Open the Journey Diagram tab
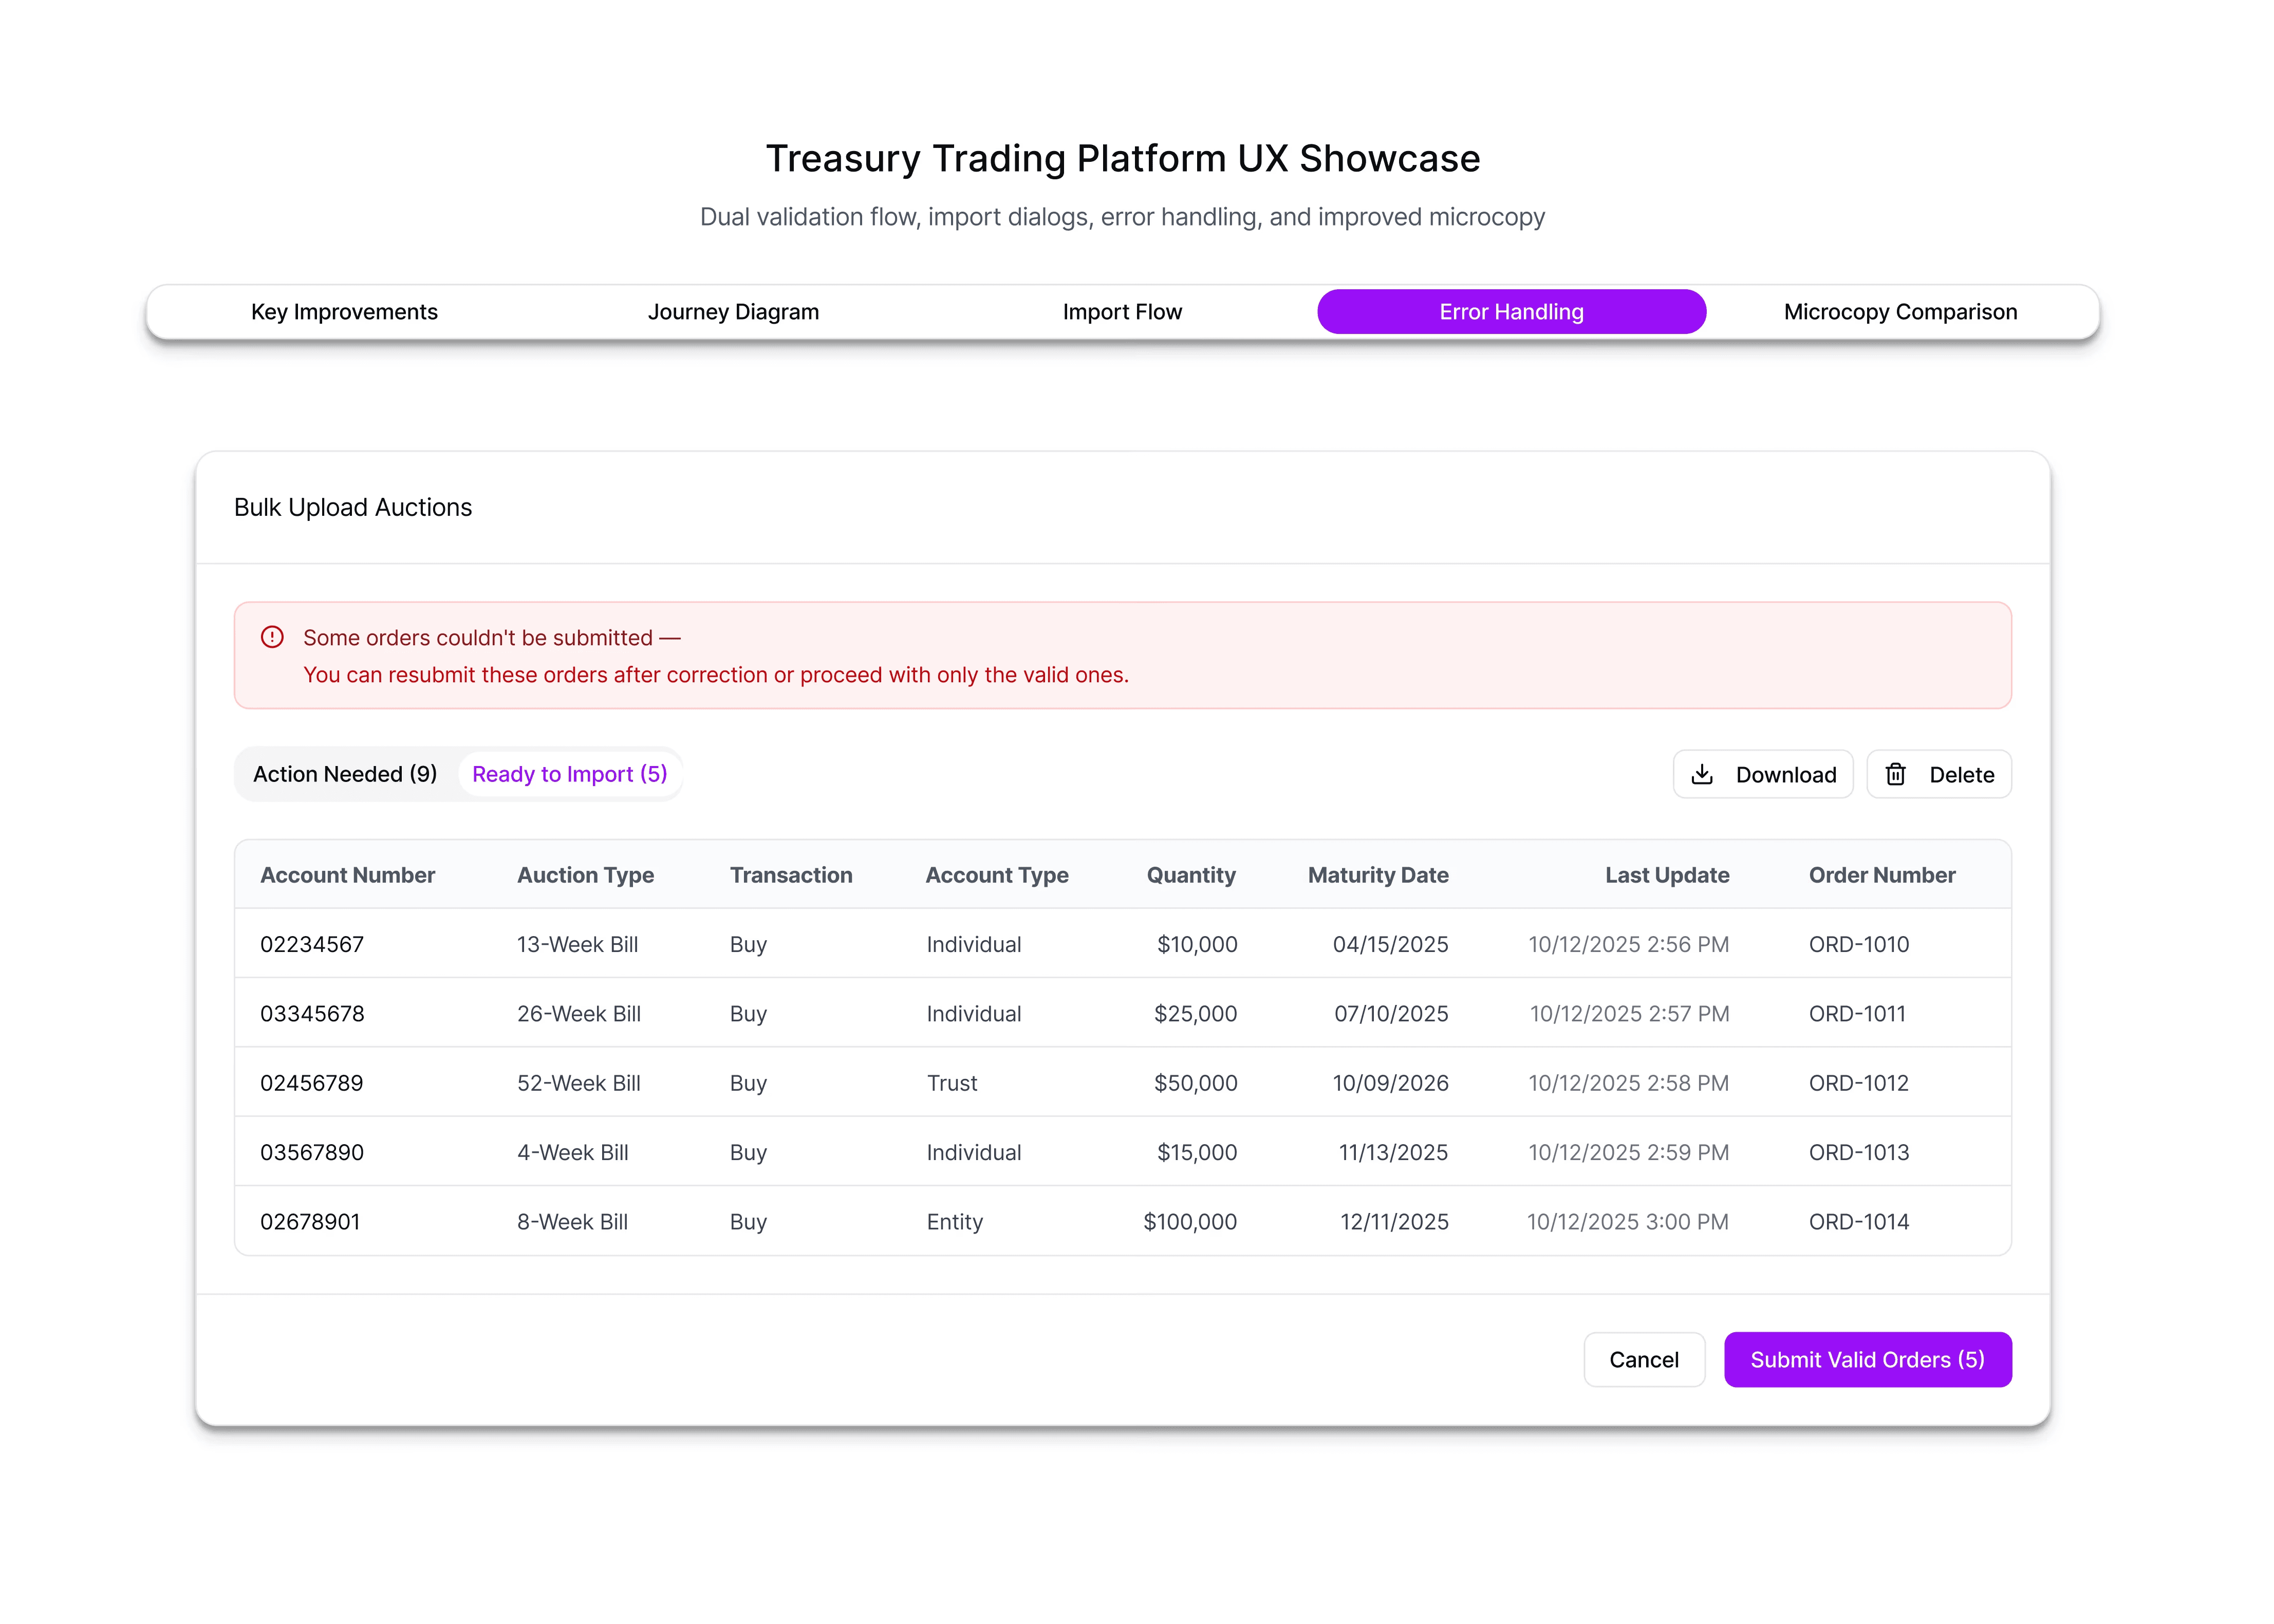 [733, 312]
